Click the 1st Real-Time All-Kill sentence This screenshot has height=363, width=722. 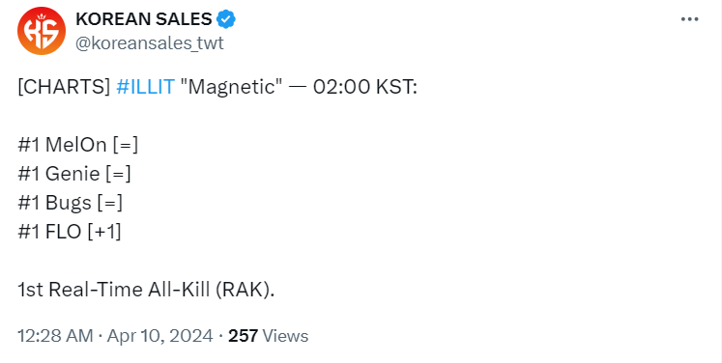(146, 290)
